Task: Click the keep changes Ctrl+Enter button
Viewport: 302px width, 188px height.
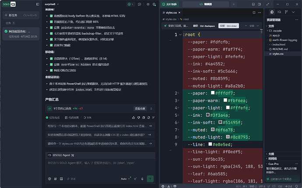Action: pos(228,26)
